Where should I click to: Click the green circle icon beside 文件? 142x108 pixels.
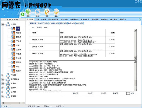[x=23, y=14]
